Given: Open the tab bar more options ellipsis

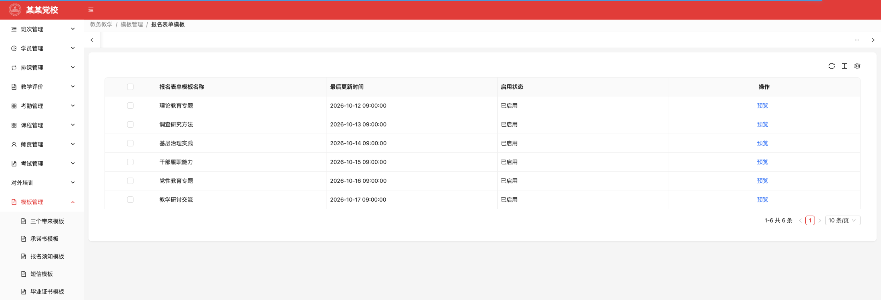Looking at the screenshot, I should [x=857, y=40].
